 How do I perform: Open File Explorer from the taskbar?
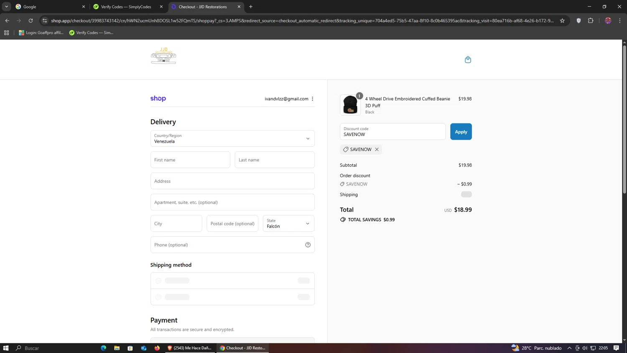point(117,348)
